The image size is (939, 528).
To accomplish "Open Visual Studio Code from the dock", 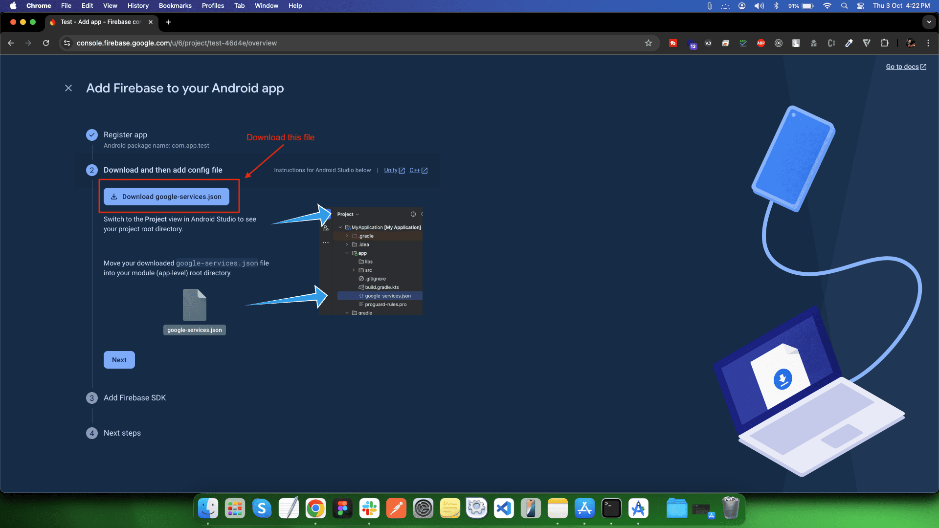I will (504, 509).
